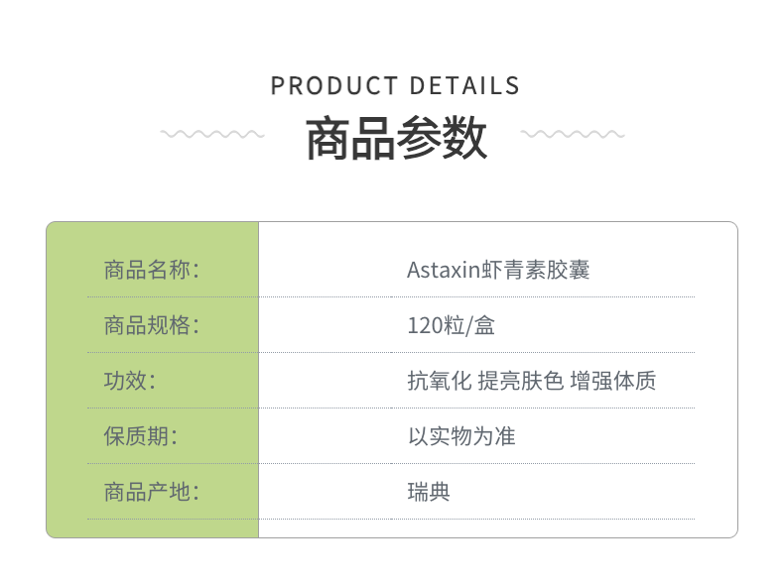This screenshot has width=784, height=584.
Task: Click the 虾青素胶囊 text
Action: tap(536, 270)
